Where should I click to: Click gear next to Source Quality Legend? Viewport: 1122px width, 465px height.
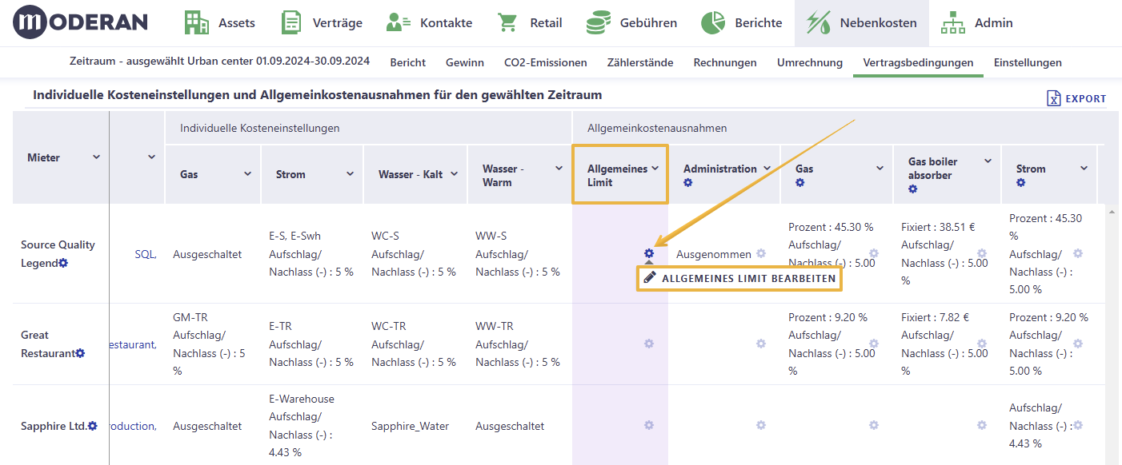pos(63,263)
